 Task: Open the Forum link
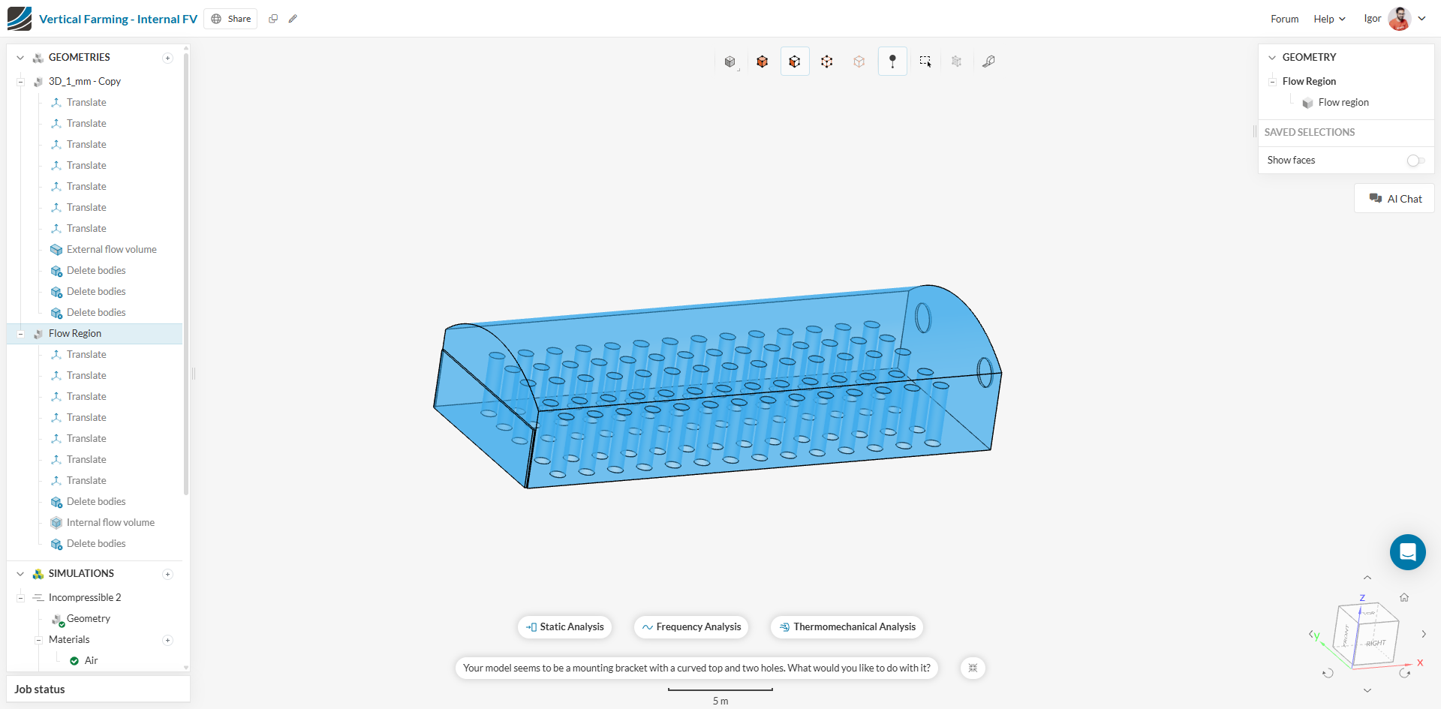1284,19
